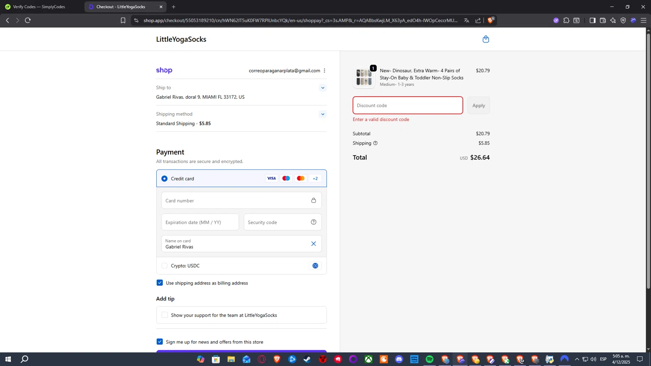Open the Windows Start menu
The image size is (651, 366).
coord(7,359)
